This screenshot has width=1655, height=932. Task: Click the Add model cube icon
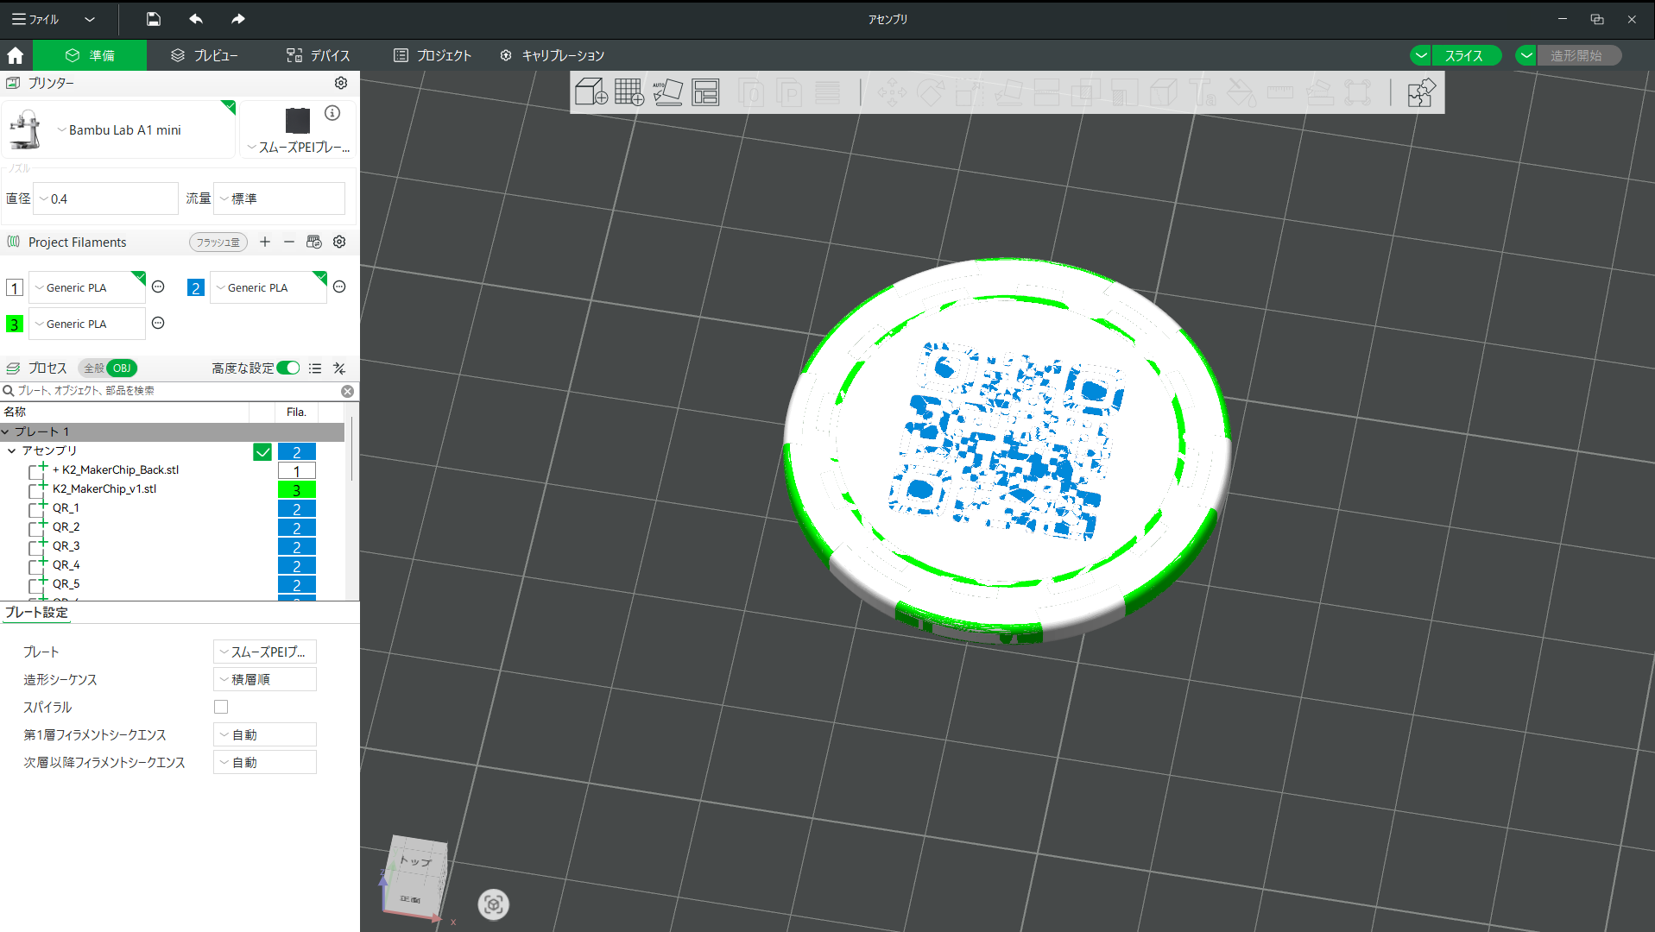[x=591, y=92]
